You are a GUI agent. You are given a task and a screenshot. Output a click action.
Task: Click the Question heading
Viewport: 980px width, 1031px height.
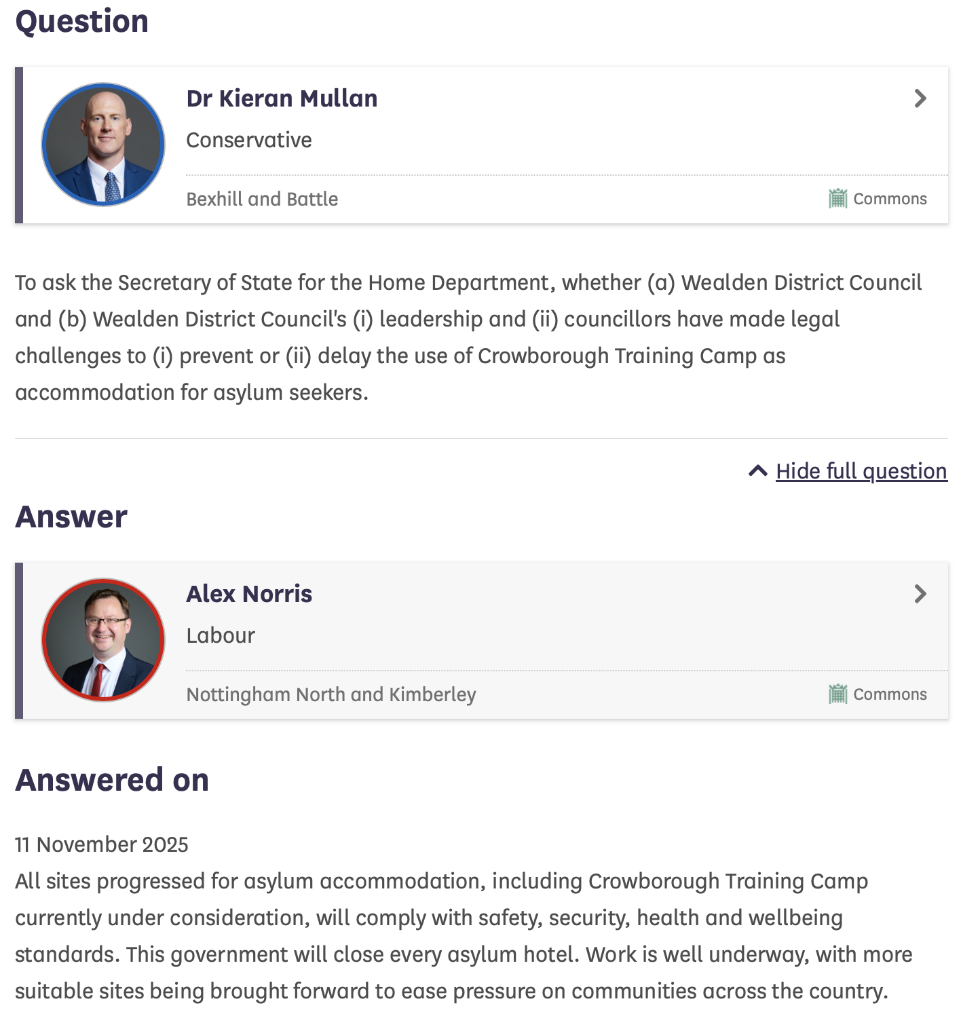[x=82, y=21]
